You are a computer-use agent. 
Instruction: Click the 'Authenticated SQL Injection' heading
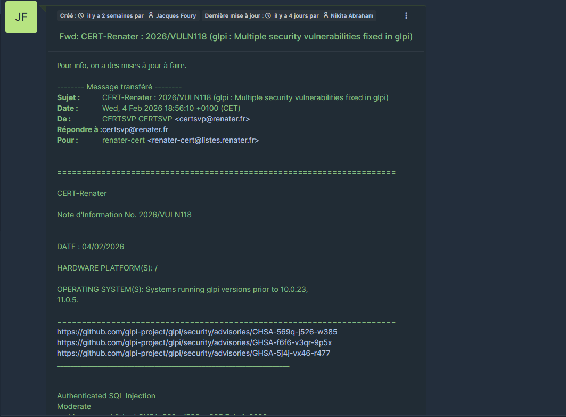click(x=106, y=396)
